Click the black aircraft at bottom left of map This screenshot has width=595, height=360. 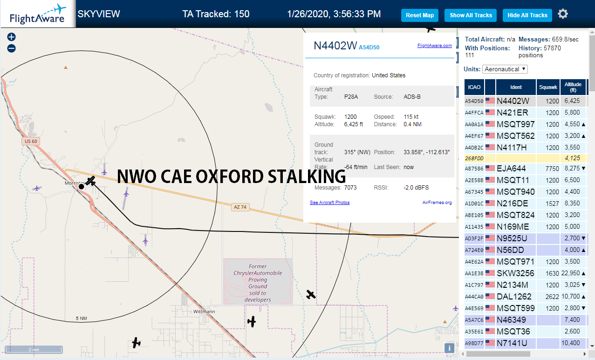136,343
